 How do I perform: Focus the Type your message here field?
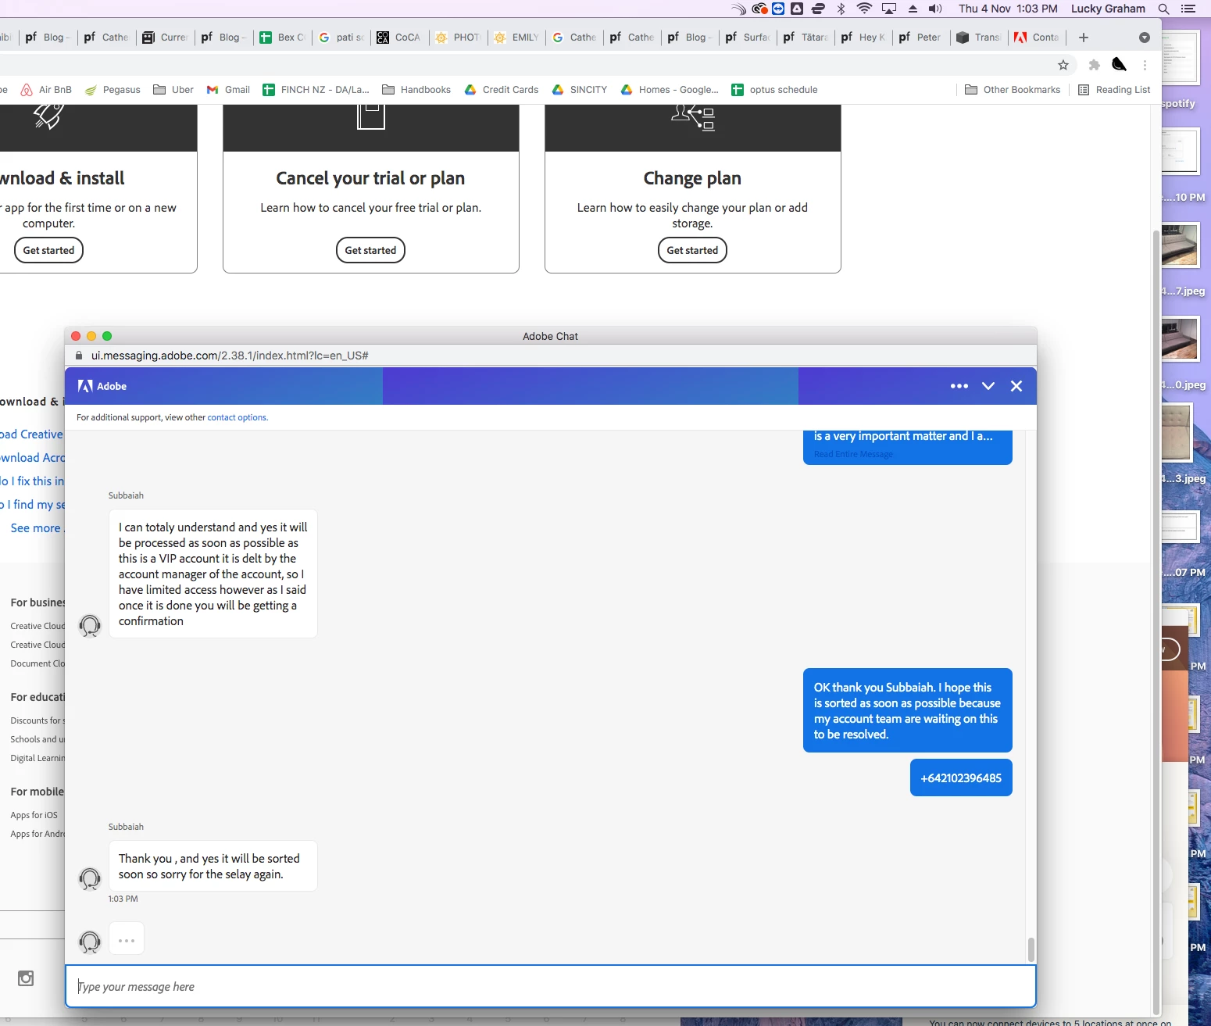point(551,986)
